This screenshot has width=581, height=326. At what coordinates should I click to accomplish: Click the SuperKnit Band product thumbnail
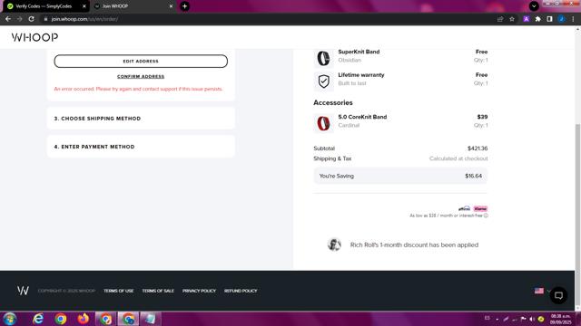(323, 58)
